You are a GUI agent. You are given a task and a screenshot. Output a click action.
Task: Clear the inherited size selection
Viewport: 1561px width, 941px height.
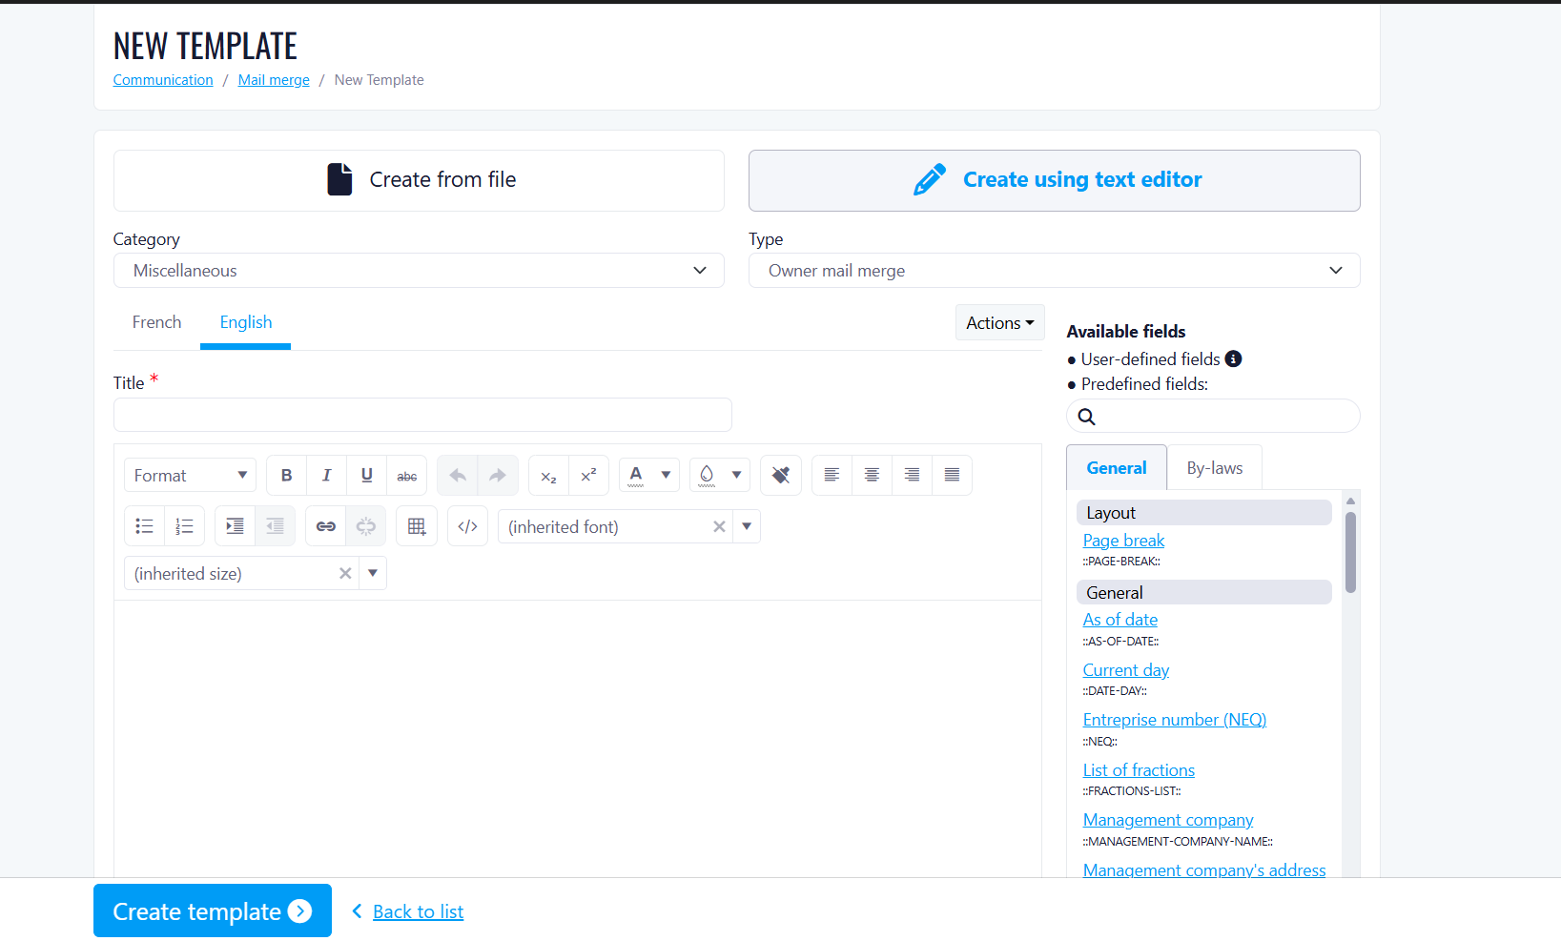[345, 573]
